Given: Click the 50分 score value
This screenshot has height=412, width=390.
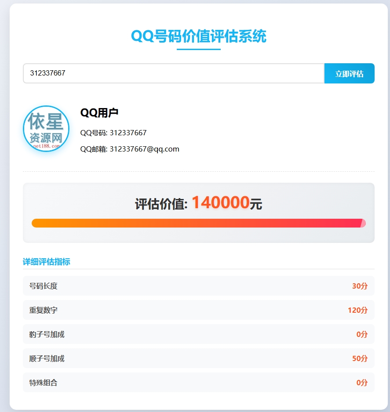Looking at the screenshot, I should (360, 358).
